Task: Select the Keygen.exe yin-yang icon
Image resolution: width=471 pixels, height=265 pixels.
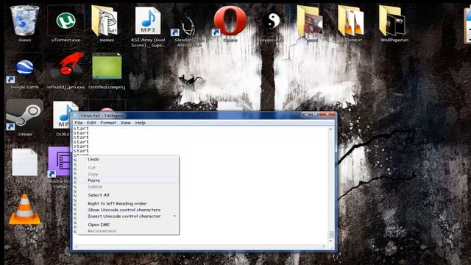Action: pos(271,21)
